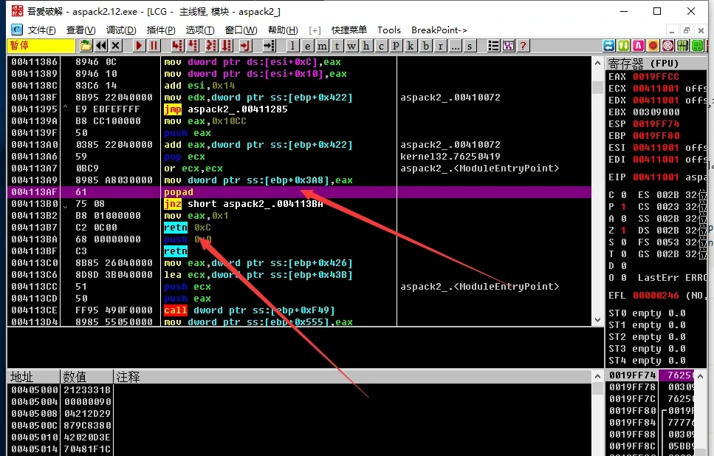Open Executable modules with the 'e' button
This screenshot has width=714, height=456.
[x=308, y=46]
